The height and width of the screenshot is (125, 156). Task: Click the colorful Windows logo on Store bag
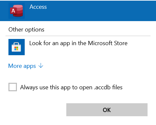click(x=16, y=48)
